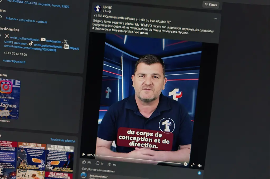Image resolution: width=270 pixels, height=179 pixels.
Task: Click the X (Twitter) icon
Action: [x=66, y=41]
